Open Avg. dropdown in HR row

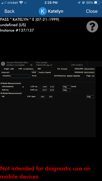pyautogui.click(x=90, y=97)
